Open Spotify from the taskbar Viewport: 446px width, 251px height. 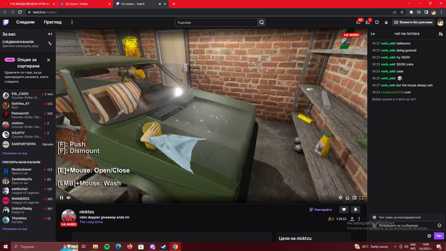click(x=107, y=247)
